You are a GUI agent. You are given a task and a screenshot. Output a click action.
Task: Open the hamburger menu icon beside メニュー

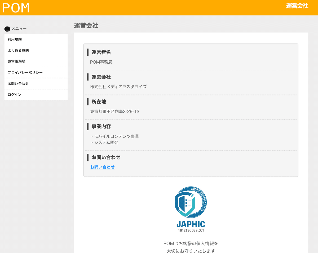[x=7, y=29]
